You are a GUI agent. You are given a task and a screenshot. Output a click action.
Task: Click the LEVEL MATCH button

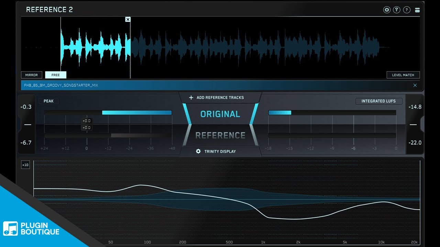pos(403,75)
